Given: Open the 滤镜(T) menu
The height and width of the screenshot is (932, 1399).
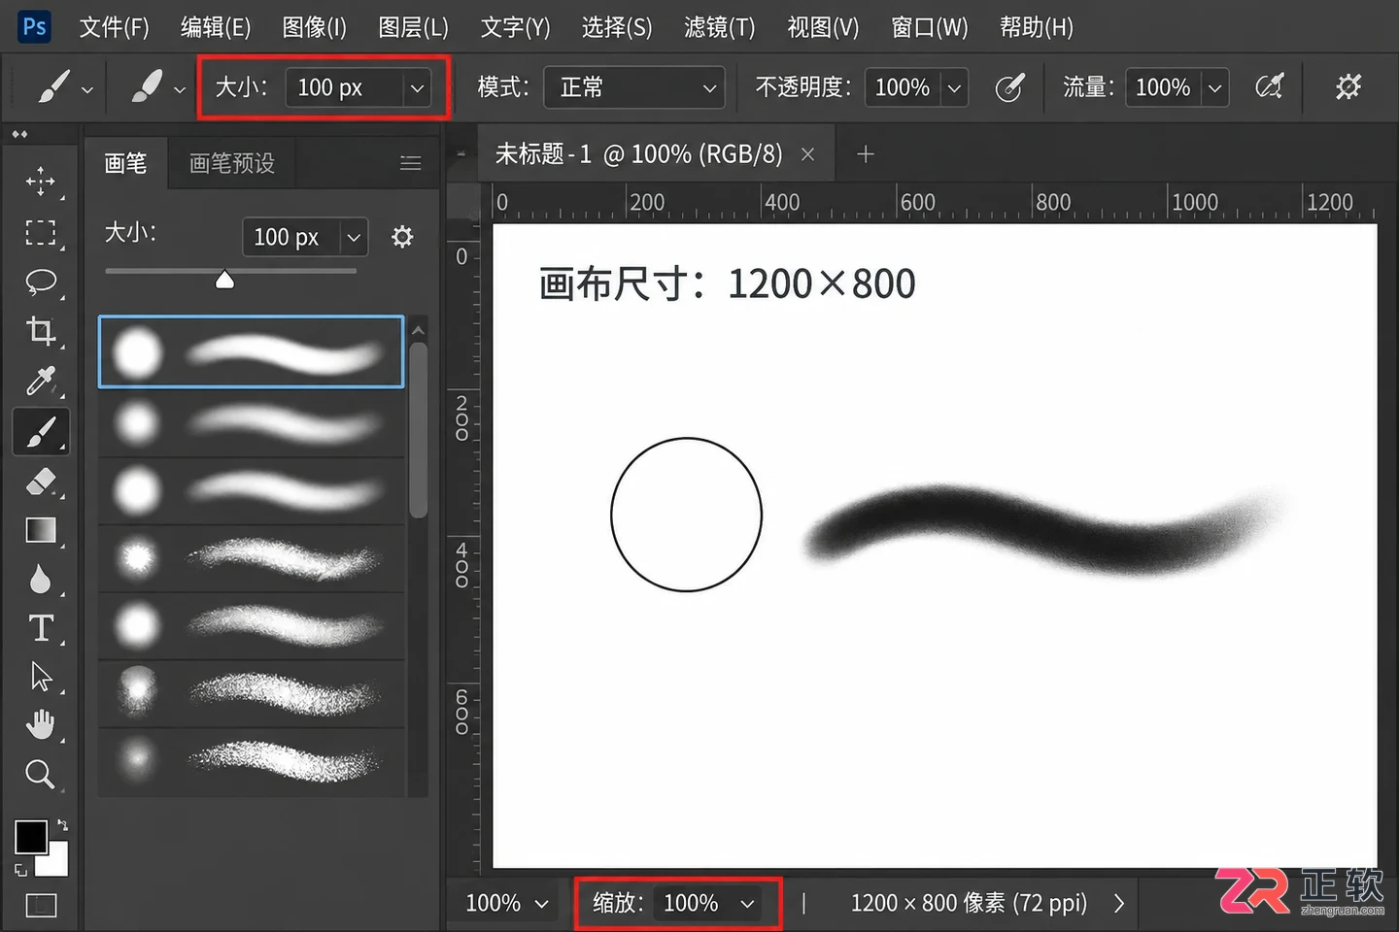Looking at the screenshot, I should click(719, 27).
